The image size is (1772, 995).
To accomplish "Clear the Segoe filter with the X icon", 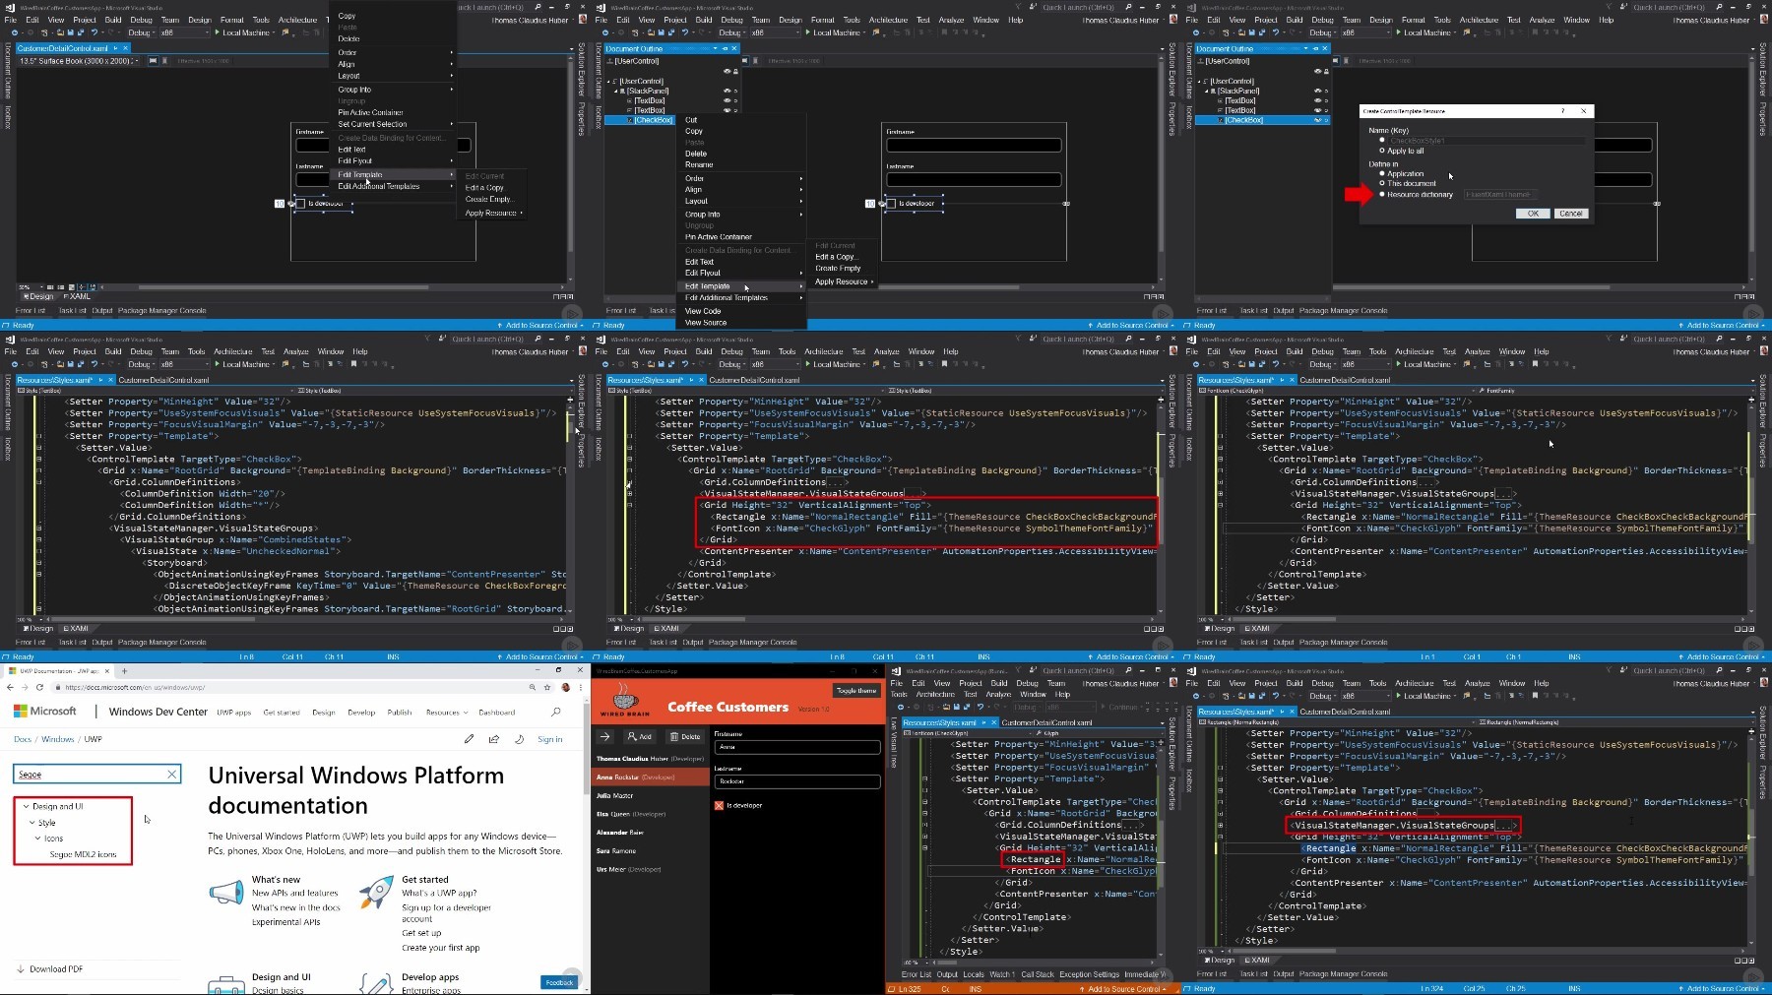I will [172, 775].
